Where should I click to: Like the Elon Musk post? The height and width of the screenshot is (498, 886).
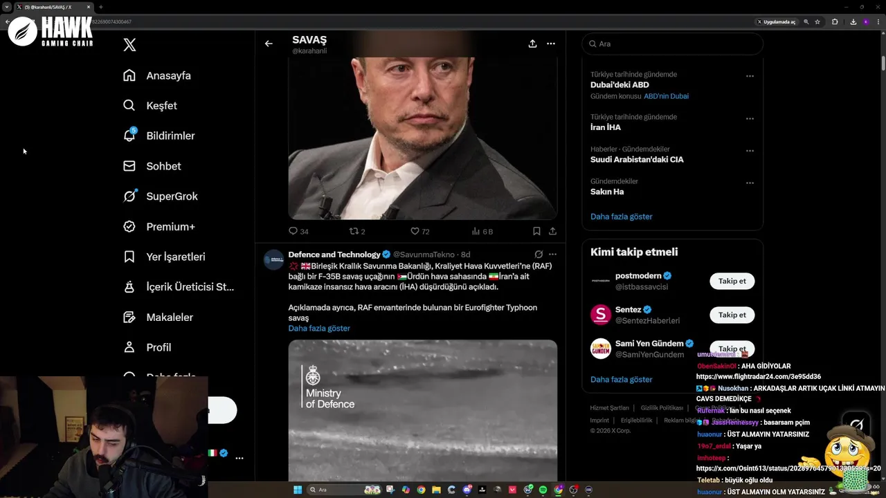click(x=415, y=232)
